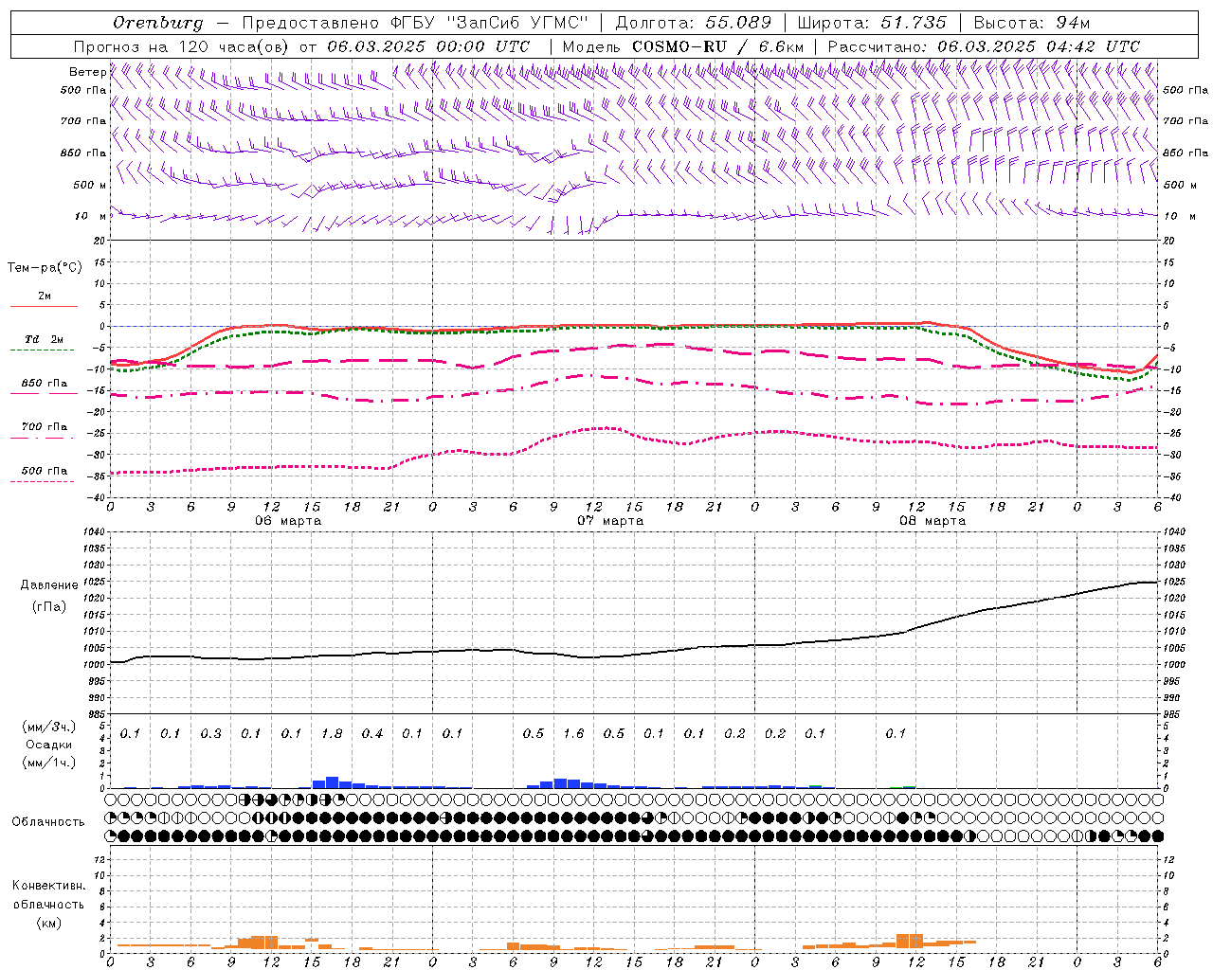Viewport: 1213px width, 970px height.
Task: Open the 08 марта date label
Action: click(932, 521)
